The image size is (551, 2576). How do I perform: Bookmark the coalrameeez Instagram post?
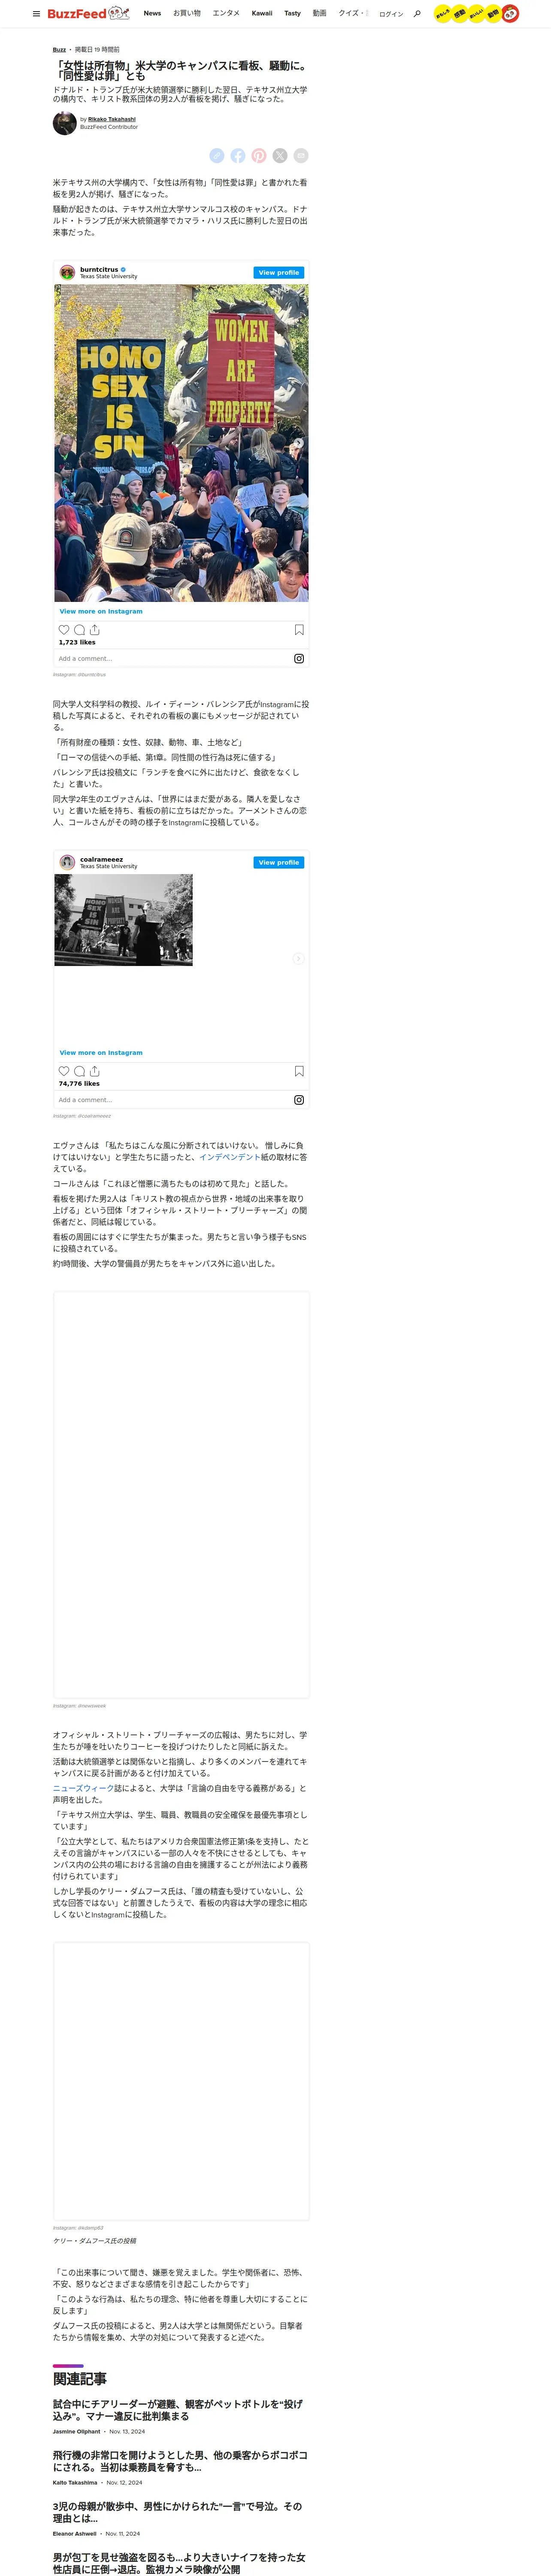point(299,1071)
